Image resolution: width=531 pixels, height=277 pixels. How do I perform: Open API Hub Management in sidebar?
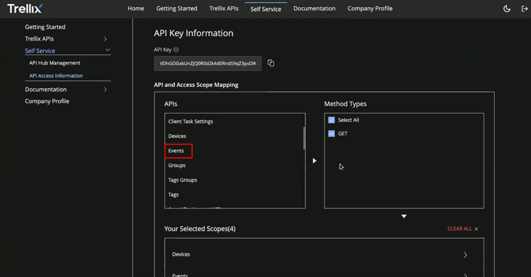pyautogui.click(x=55, y=63)
